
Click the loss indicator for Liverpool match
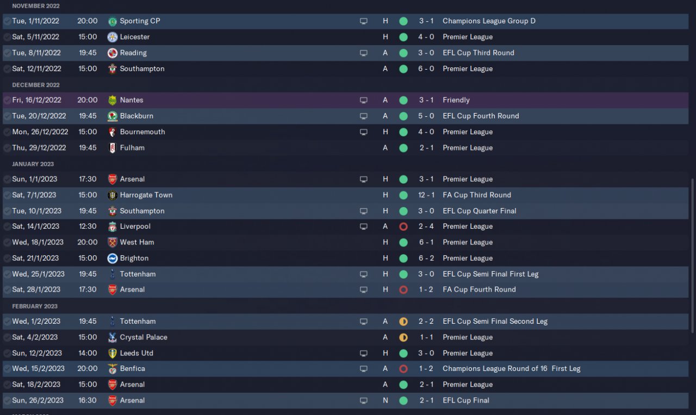pyautogui.click(x=403, y=227)
